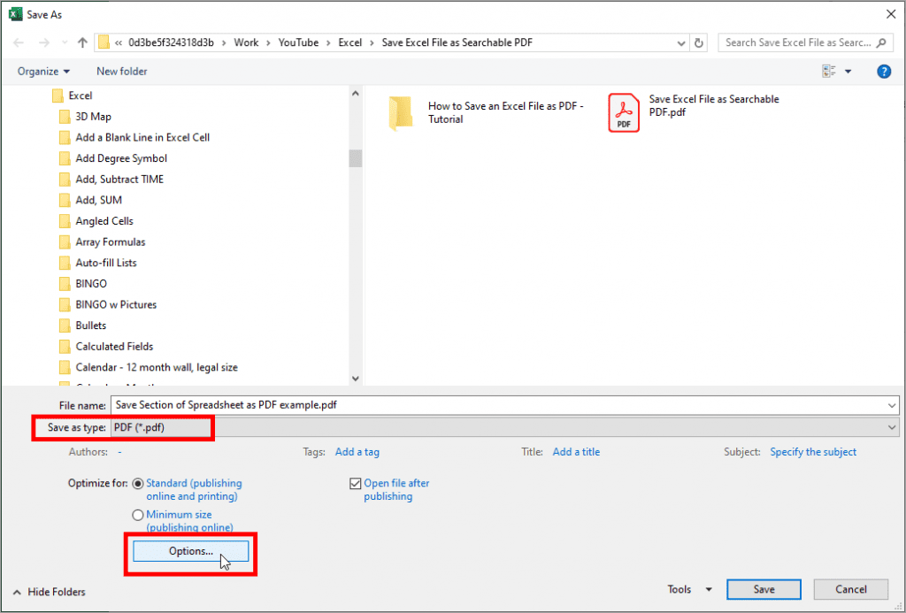This screenshot has width=906, height=613.
Task: Select Minimum size radio button
Action: coord(137,515)
